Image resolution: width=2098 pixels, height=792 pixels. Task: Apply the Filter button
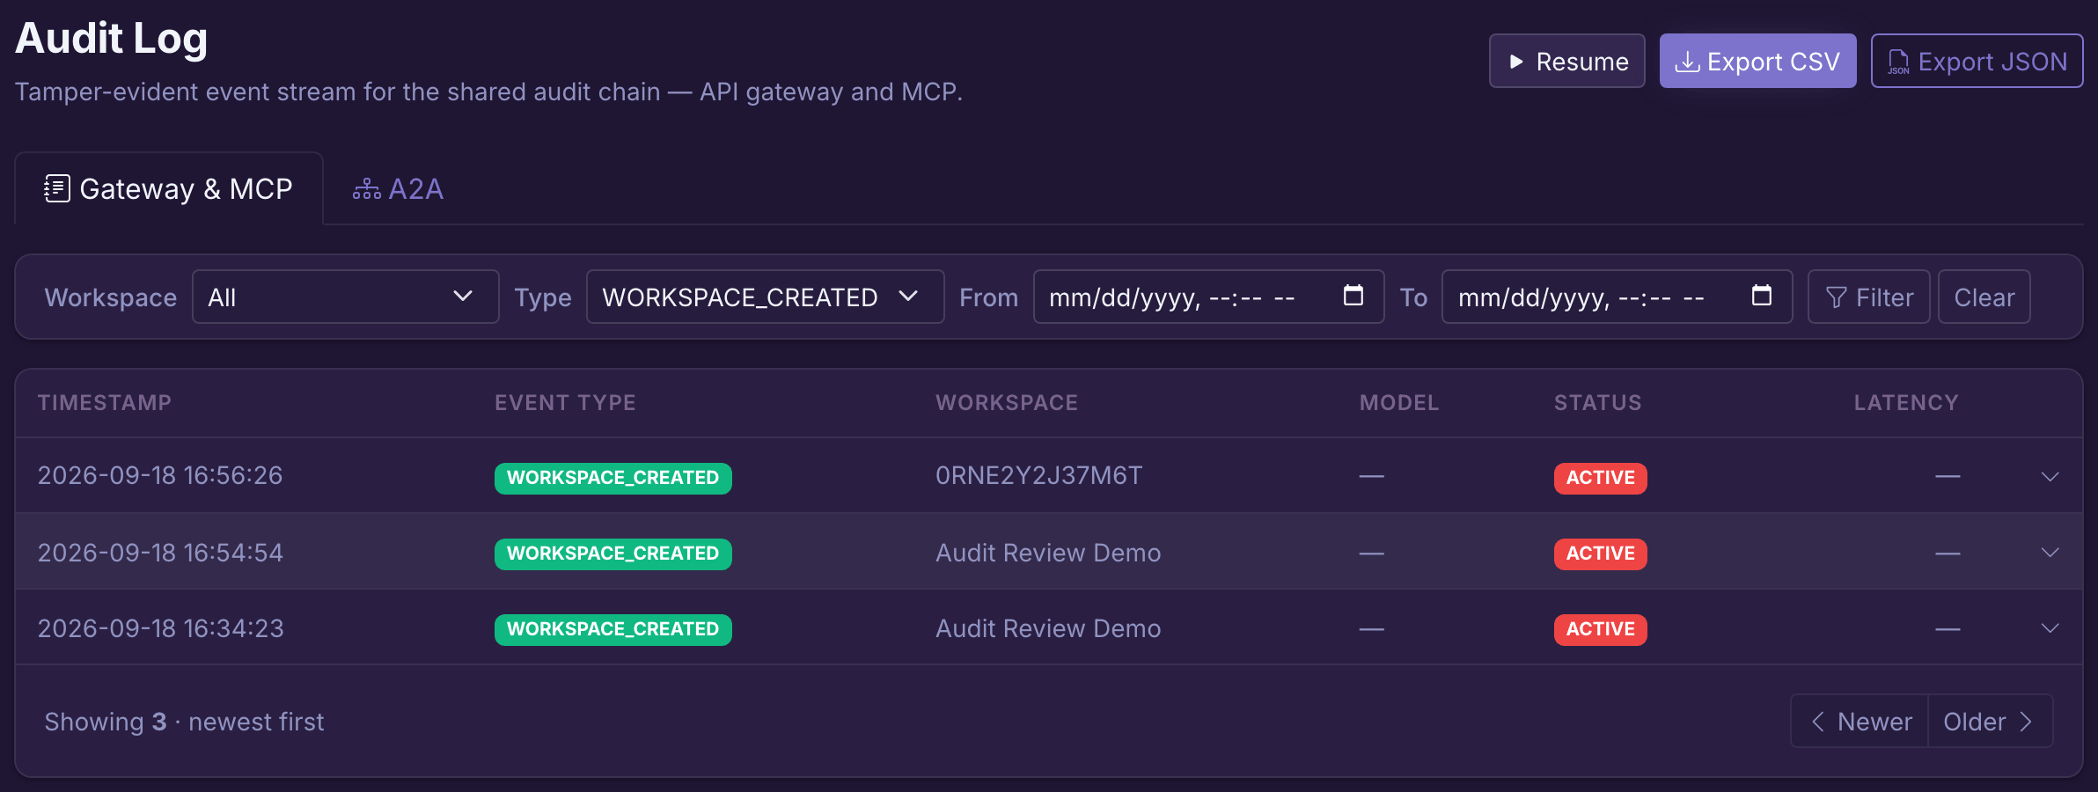tap(1868, 297)
